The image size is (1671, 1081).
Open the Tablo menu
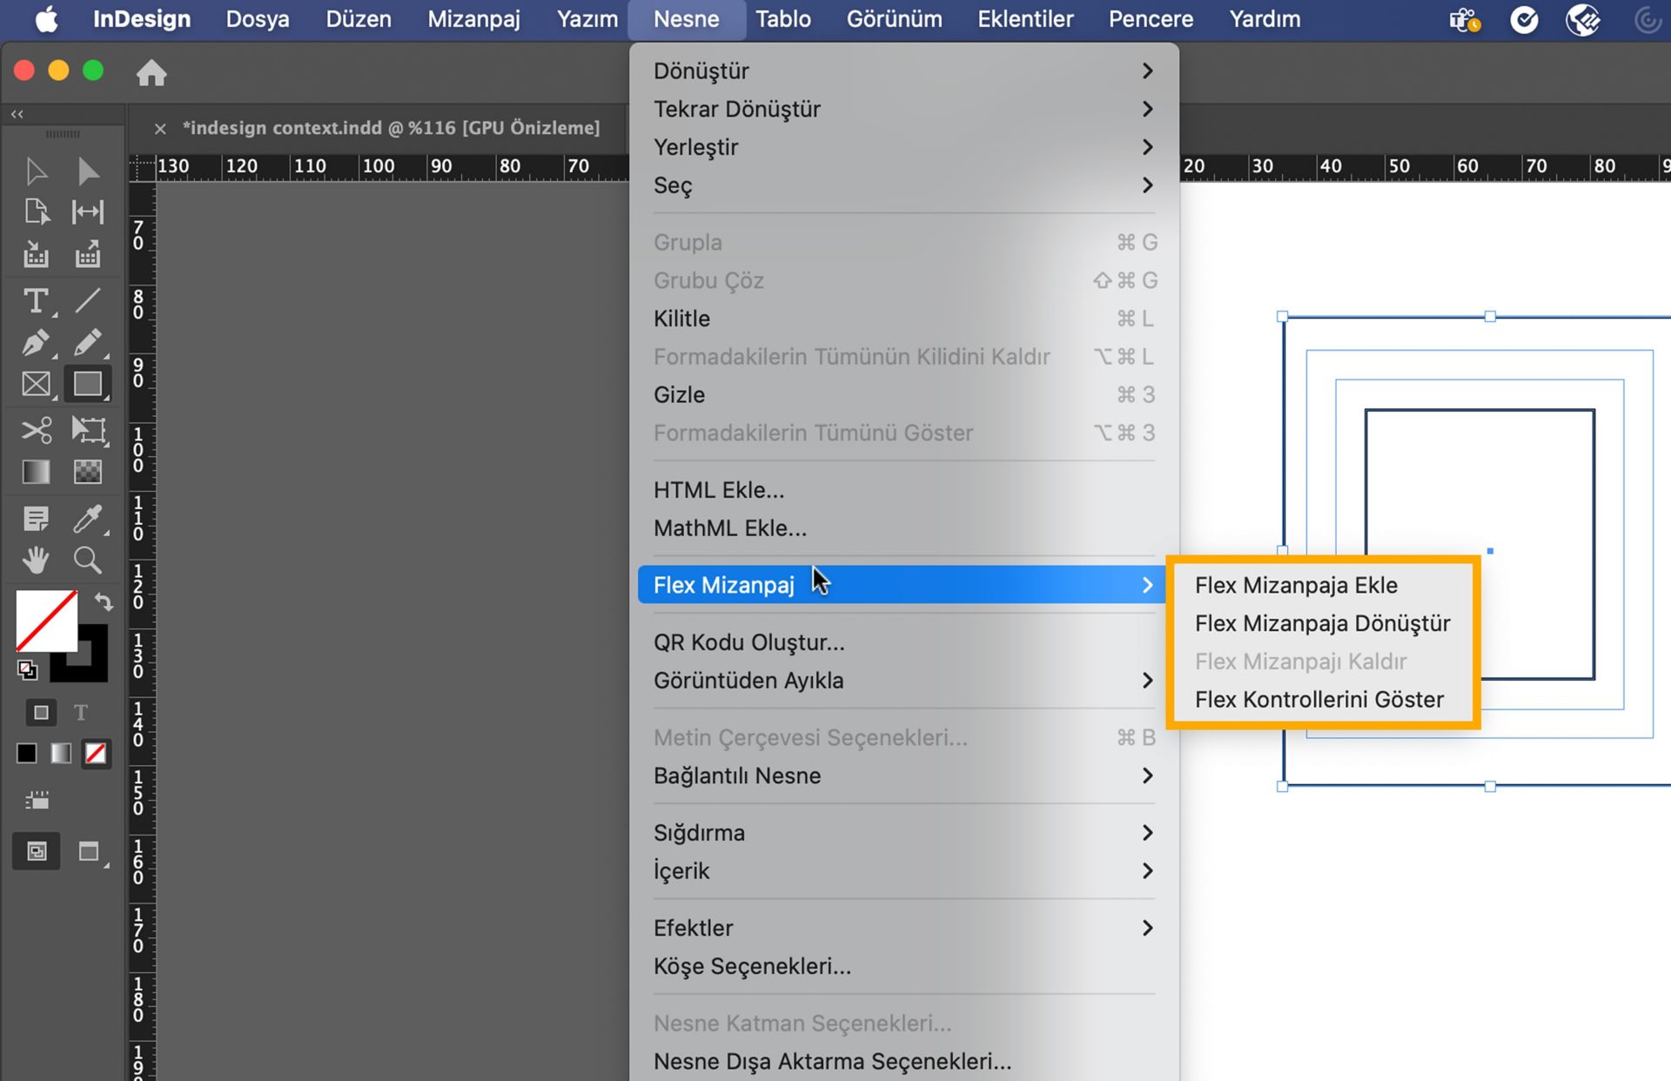782,19
